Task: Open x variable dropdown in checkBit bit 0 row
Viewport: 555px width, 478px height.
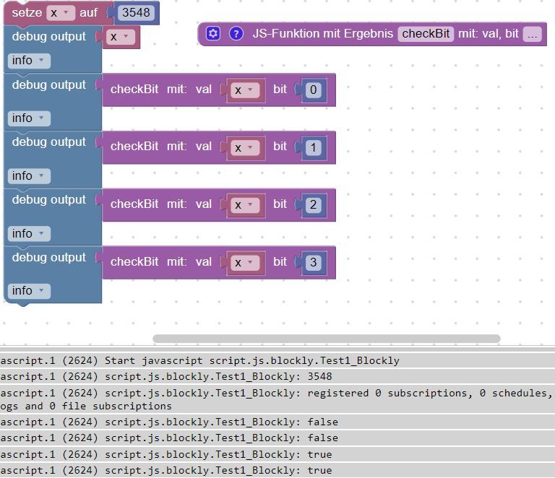Action: [x=245, y=90]
